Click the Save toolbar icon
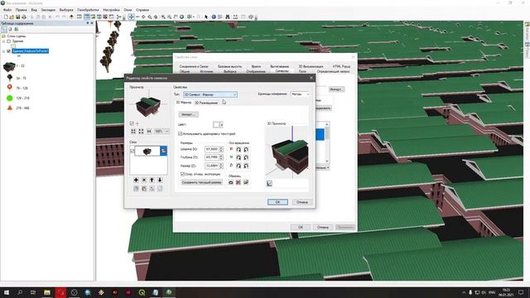The height and width of the screenshot is (298, 530). coord(18,17)
